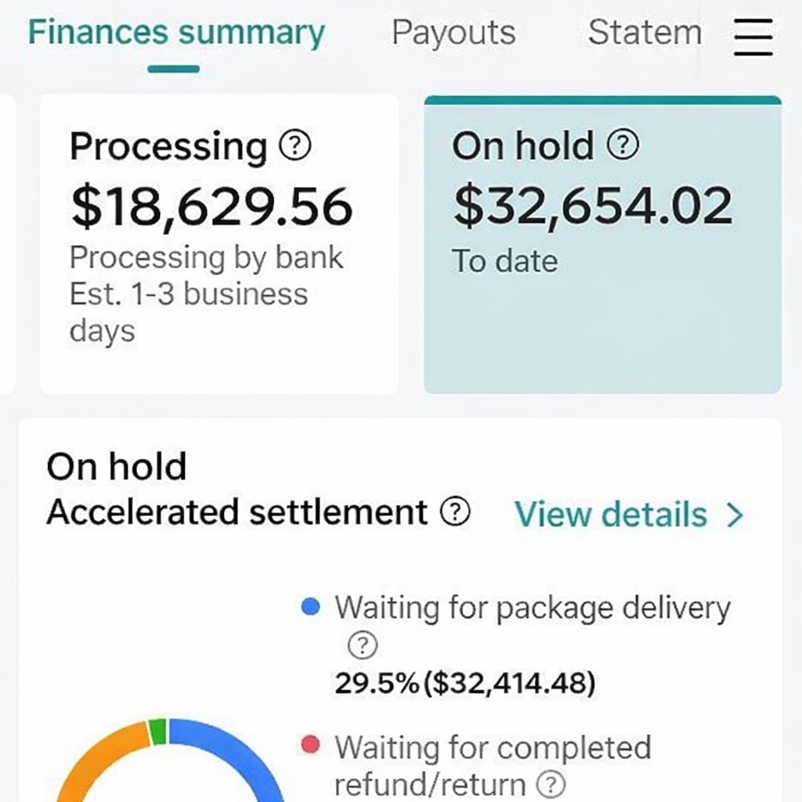Screen dimensions: 802x802
Task: Switch to the Payouts tab
Action: (x=453, y=33)
